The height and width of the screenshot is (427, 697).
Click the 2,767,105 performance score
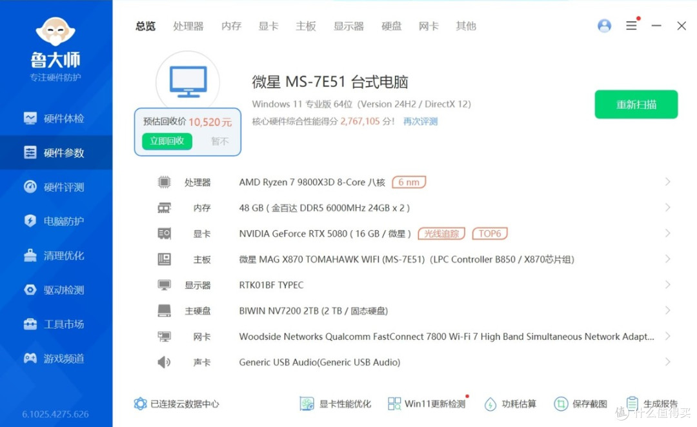pos(360,121)
